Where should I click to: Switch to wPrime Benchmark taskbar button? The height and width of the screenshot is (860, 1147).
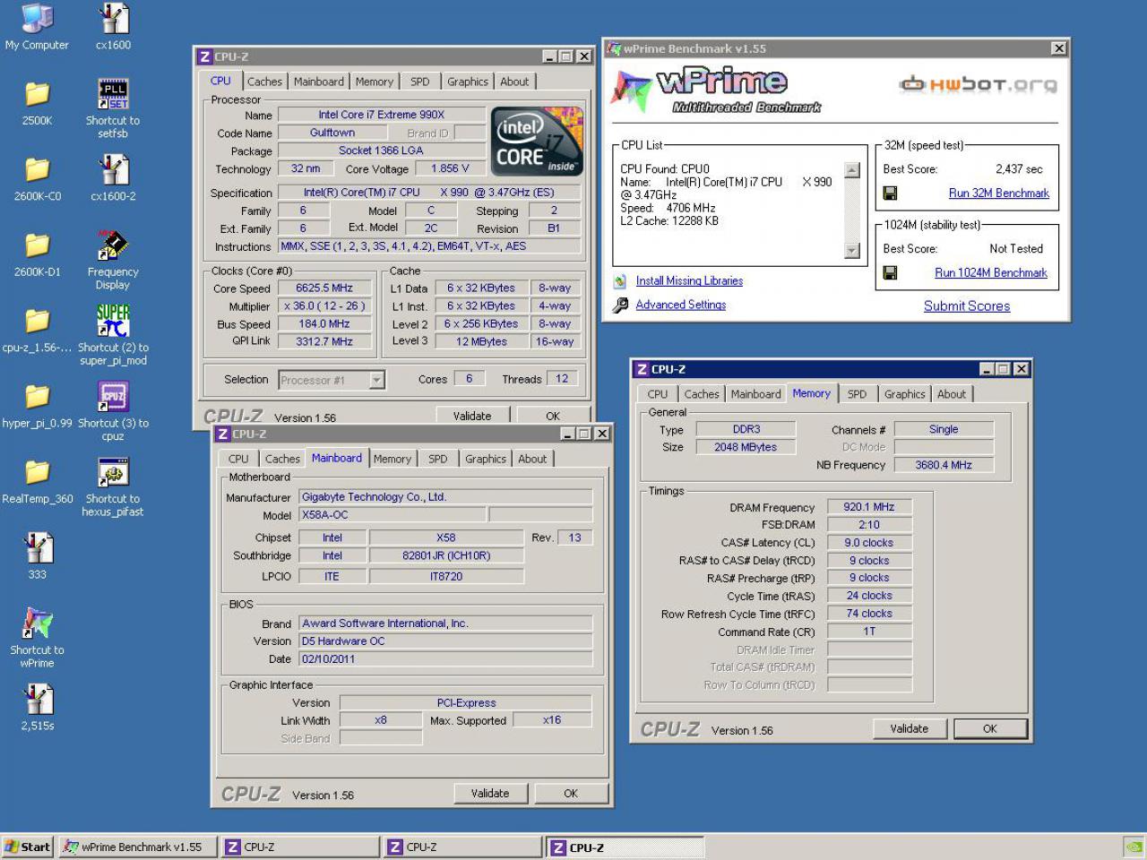pos(138,847)
